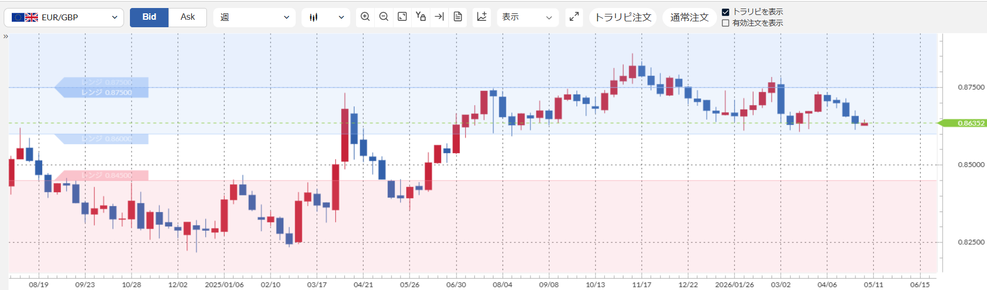Click the add indicator chart icon

tap(482, 17)
